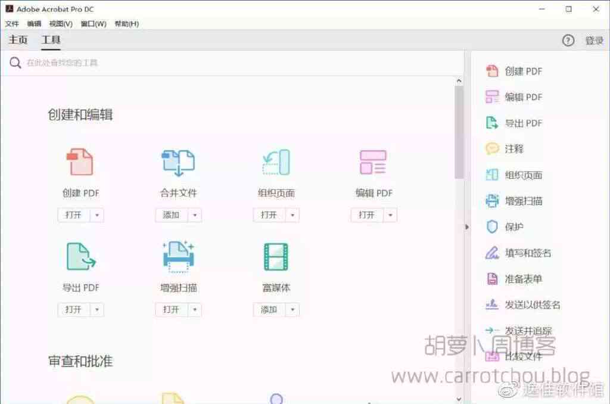Expand dropdown arrow beside 导出 PDF 打开
The width and height of the screenshot is (610, 404).
click(x=97, y=309)
